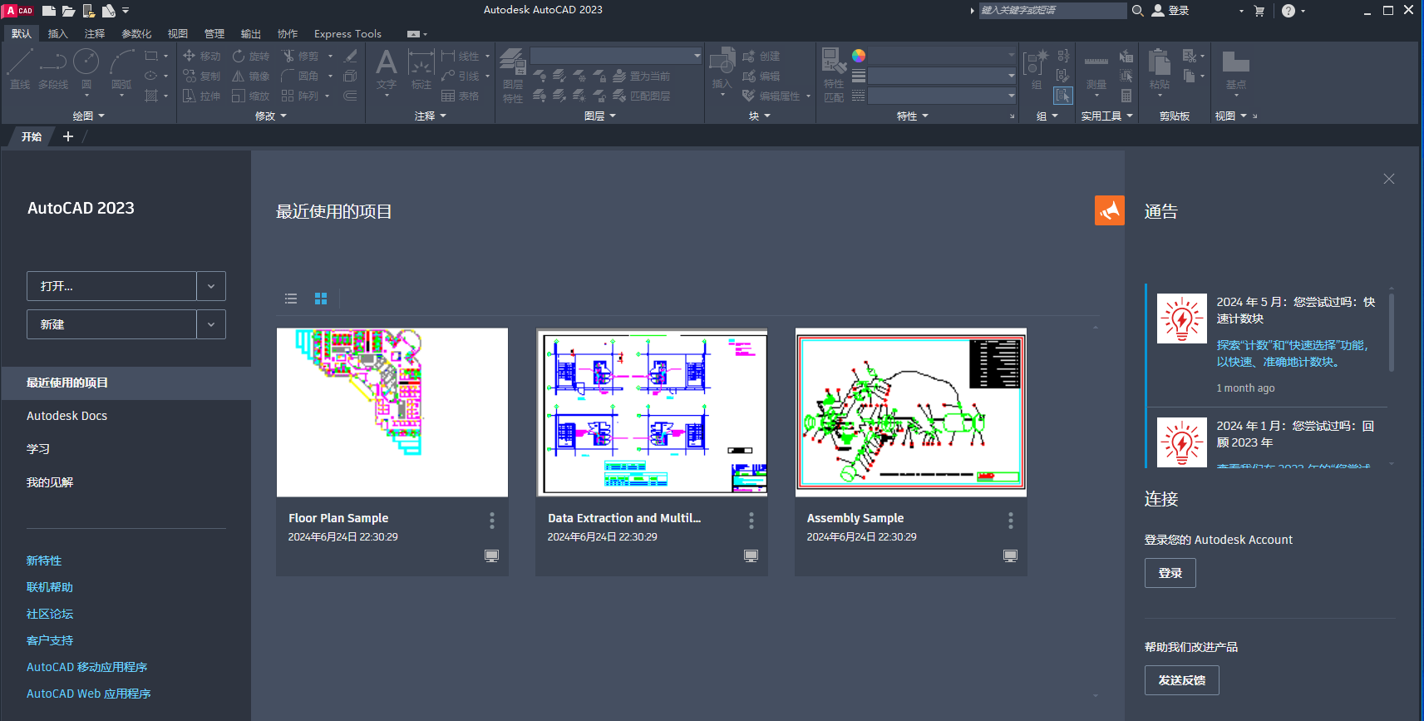Image resolution: width=1424 pixels, height=721 pixels.
Task: Open the 联机帮助 link
Action: pyautogui.click(x=50, y=587)
